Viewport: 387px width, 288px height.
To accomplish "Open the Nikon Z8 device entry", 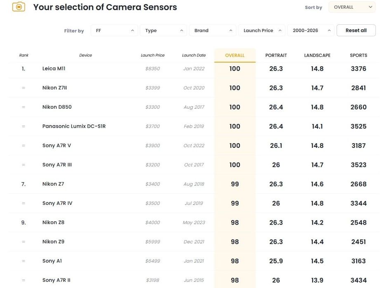I will [x=53, y=222].
